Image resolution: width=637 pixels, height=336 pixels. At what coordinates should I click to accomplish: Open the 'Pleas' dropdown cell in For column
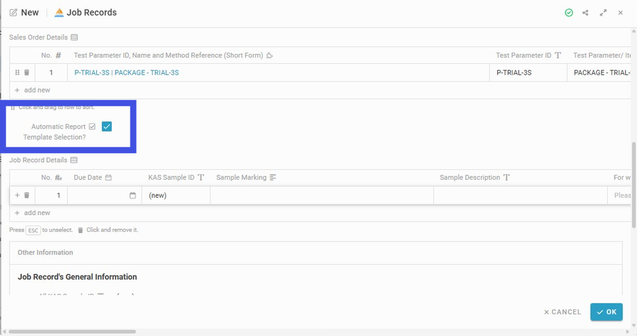pos(620,196)
